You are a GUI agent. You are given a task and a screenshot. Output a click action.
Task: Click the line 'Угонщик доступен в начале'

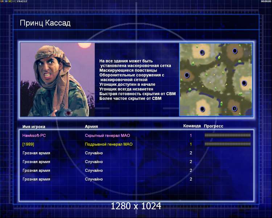[x=127, y=84]
